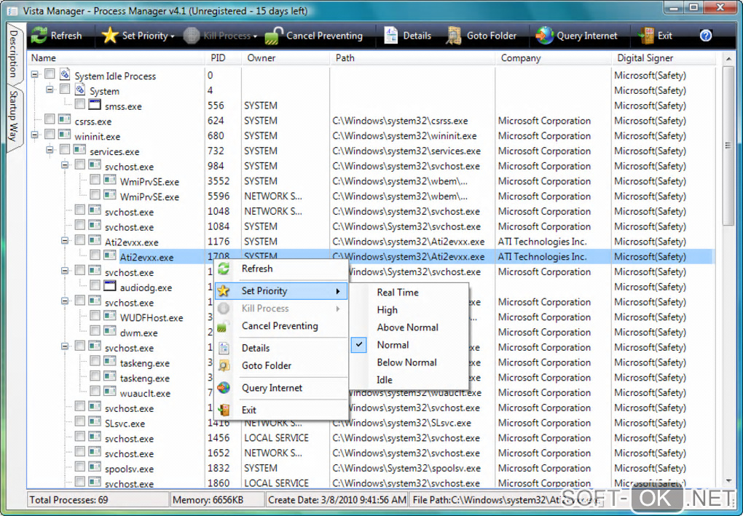The height and width of the screenshot is (516, 743).
Task: Click the Query Internet globe icon in toolbar
Action: coord(544,36)
